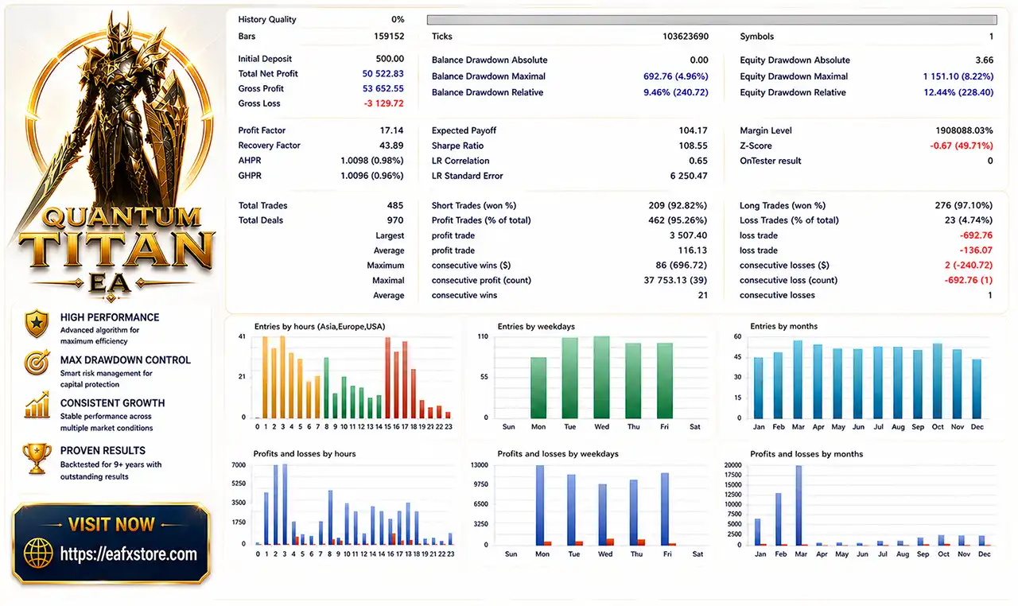Viewport: 1018px width, 606px height.
Task: Click the Profit Trades value 462 (95.26%)
Action: pos(678,220)
